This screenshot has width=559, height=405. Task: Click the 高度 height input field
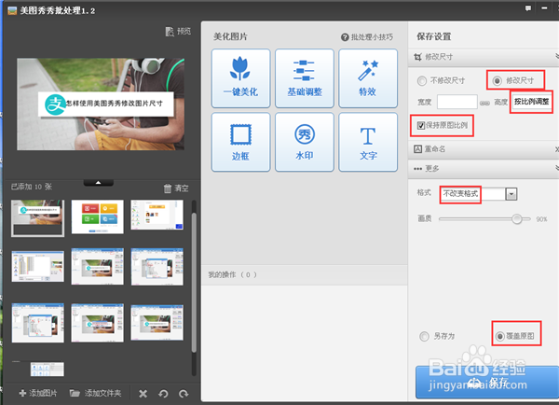531,102
